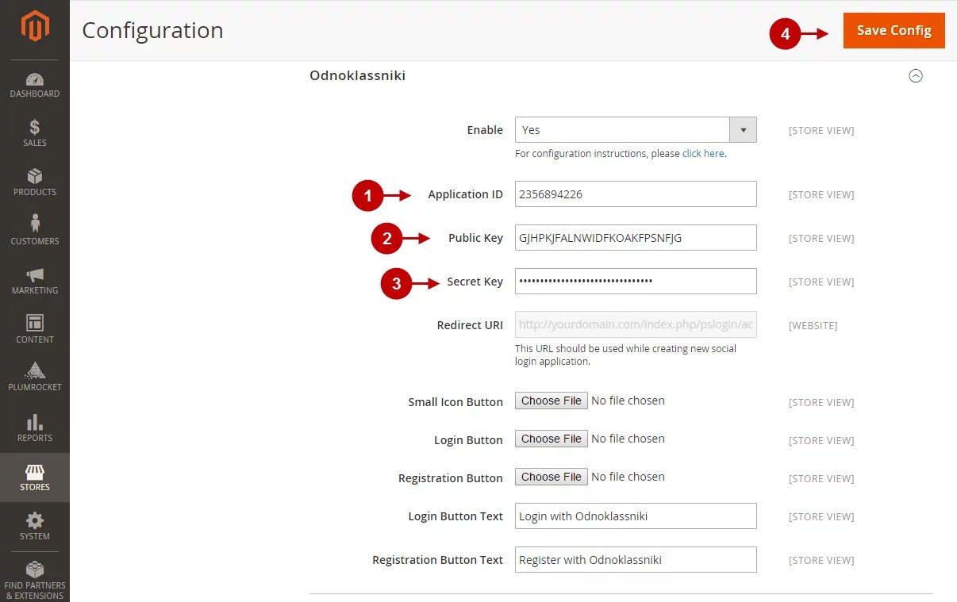Open the Customers sidebar menu
This screenshot has width=957, height=602.
pyautogui.click(x=35, y=232)
